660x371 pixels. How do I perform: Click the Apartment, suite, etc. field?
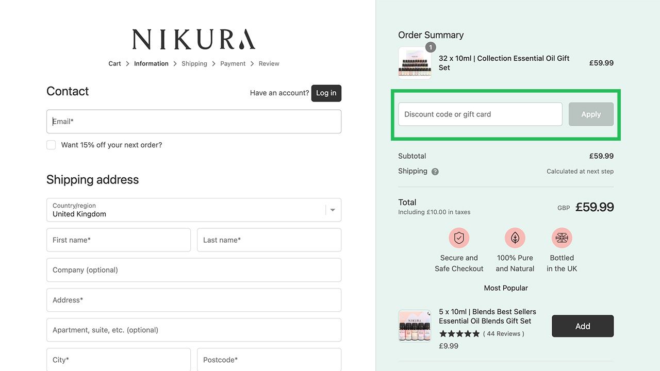click(194, 330)
